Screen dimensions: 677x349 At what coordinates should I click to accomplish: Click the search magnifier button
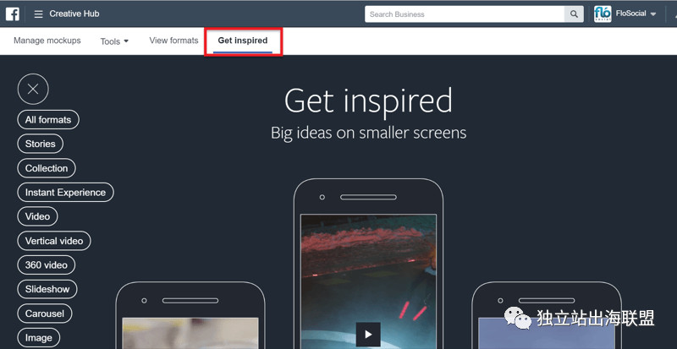tap(574, 14)
